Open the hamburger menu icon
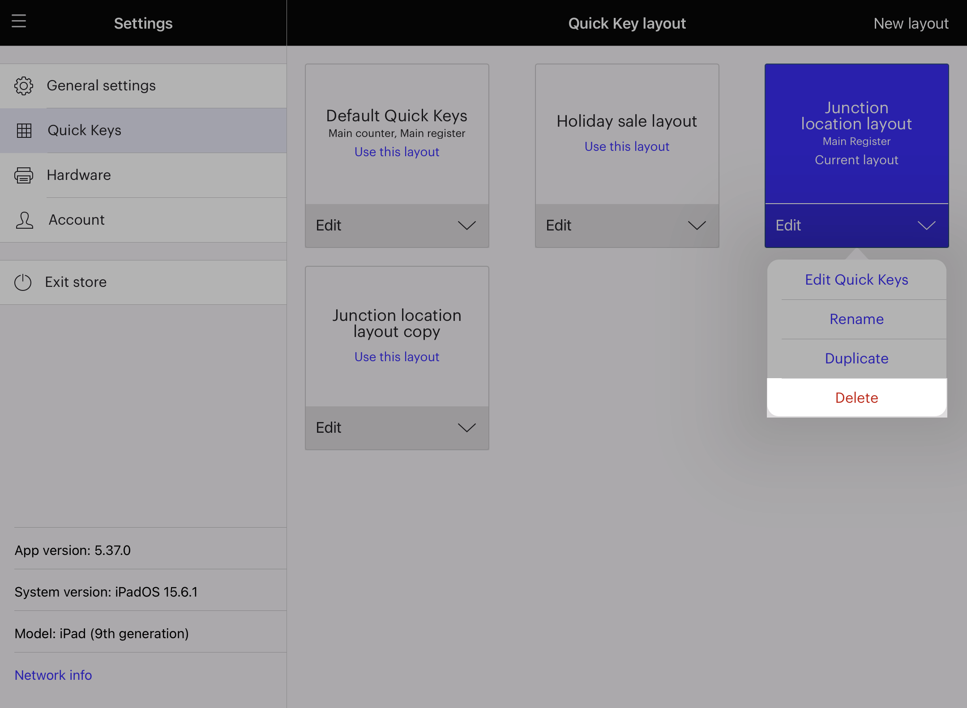This screenshot has height=708, width=967. coord(19,21)
